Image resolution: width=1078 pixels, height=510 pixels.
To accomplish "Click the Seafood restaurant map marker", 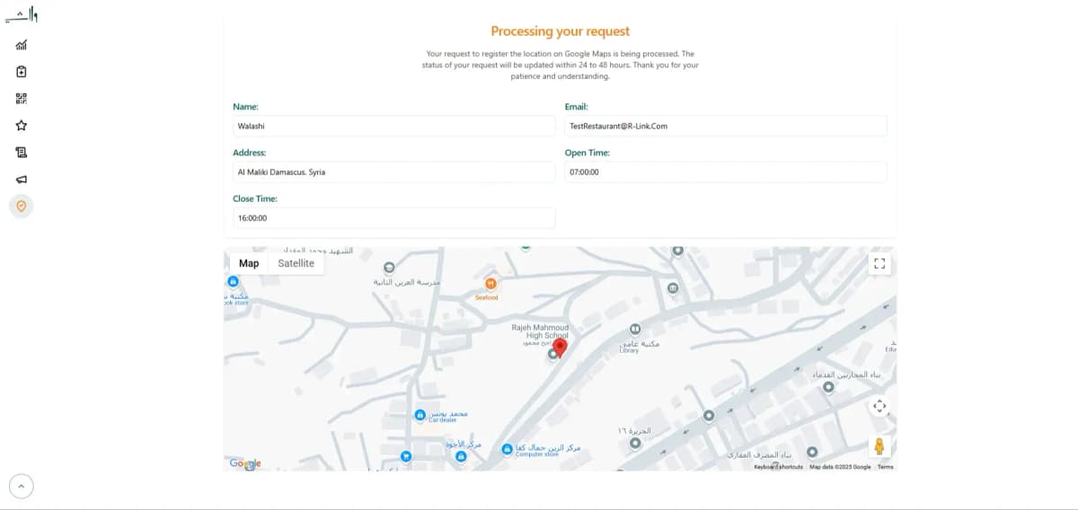I will (490, 284).
